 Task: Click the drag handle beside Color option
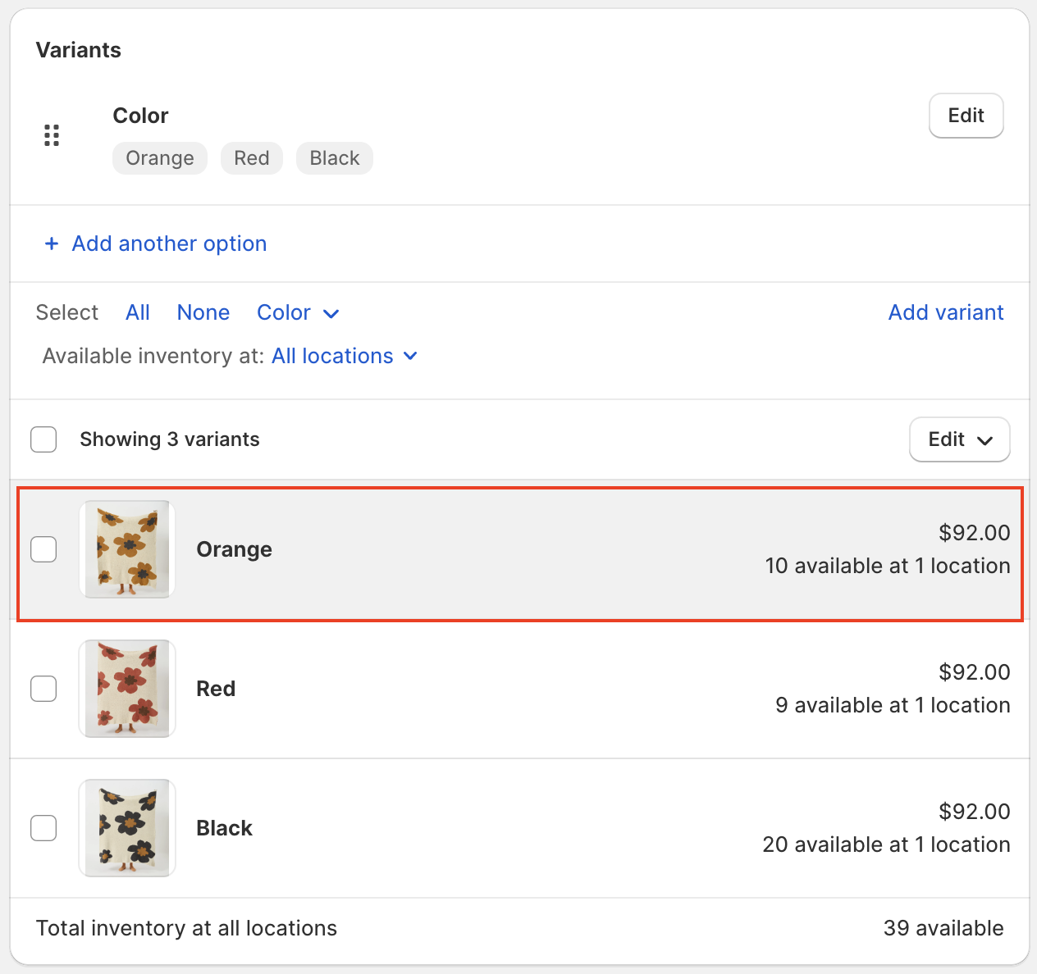(x=52, y=135)
